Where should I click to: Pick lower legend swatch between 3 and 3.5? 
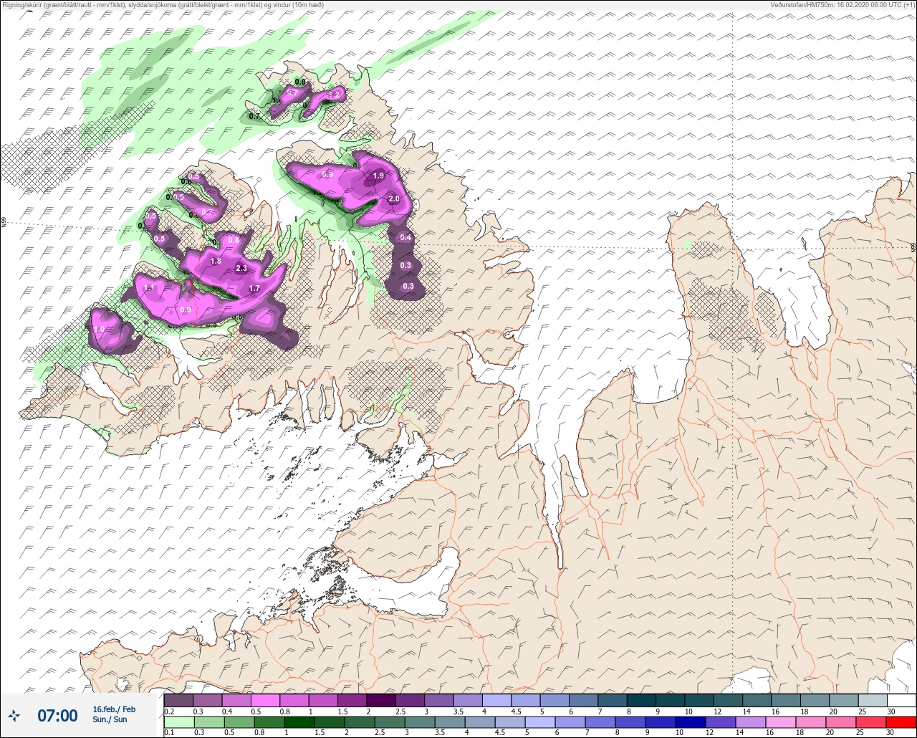point(420,722)
